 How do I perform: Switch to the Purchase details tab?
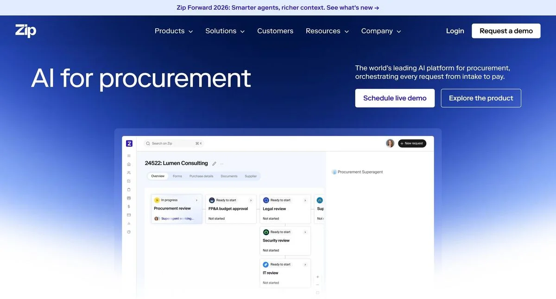tap(202, 176)
